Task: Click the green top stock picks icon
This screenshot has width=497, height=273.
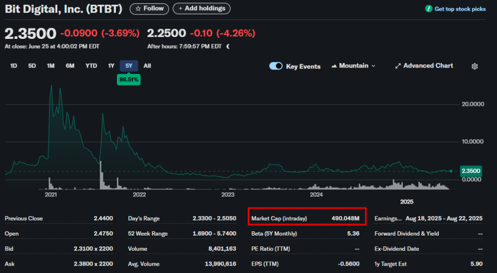Action: click(429, 9)
